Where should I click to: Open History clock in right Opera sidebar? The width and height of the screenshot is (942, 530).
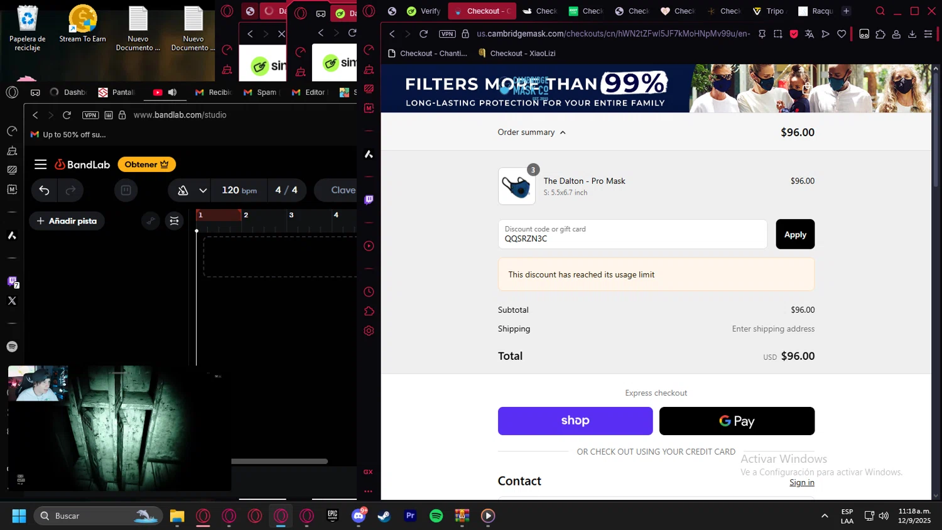click(369, 292)
